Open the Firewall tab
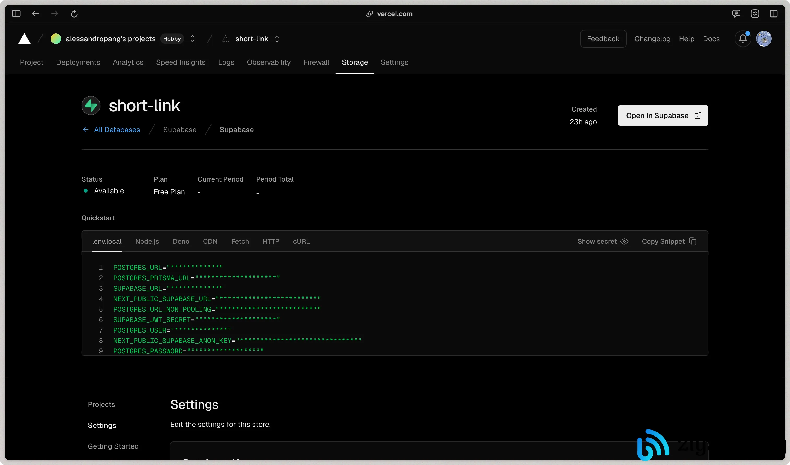This screenshot has width=790, height=465. click(x=316, y=62)
